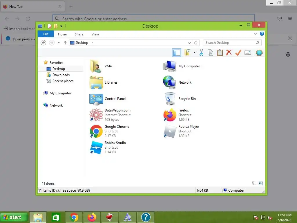The height and width of the screenshot is (223, 297).
Task: Expand the Desktop breadcrumb arrow in address bar
Action: point(92,43)
